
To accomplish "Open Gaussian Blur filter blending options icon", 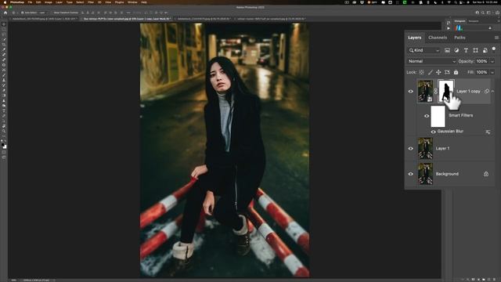I will tap(488, 132).
